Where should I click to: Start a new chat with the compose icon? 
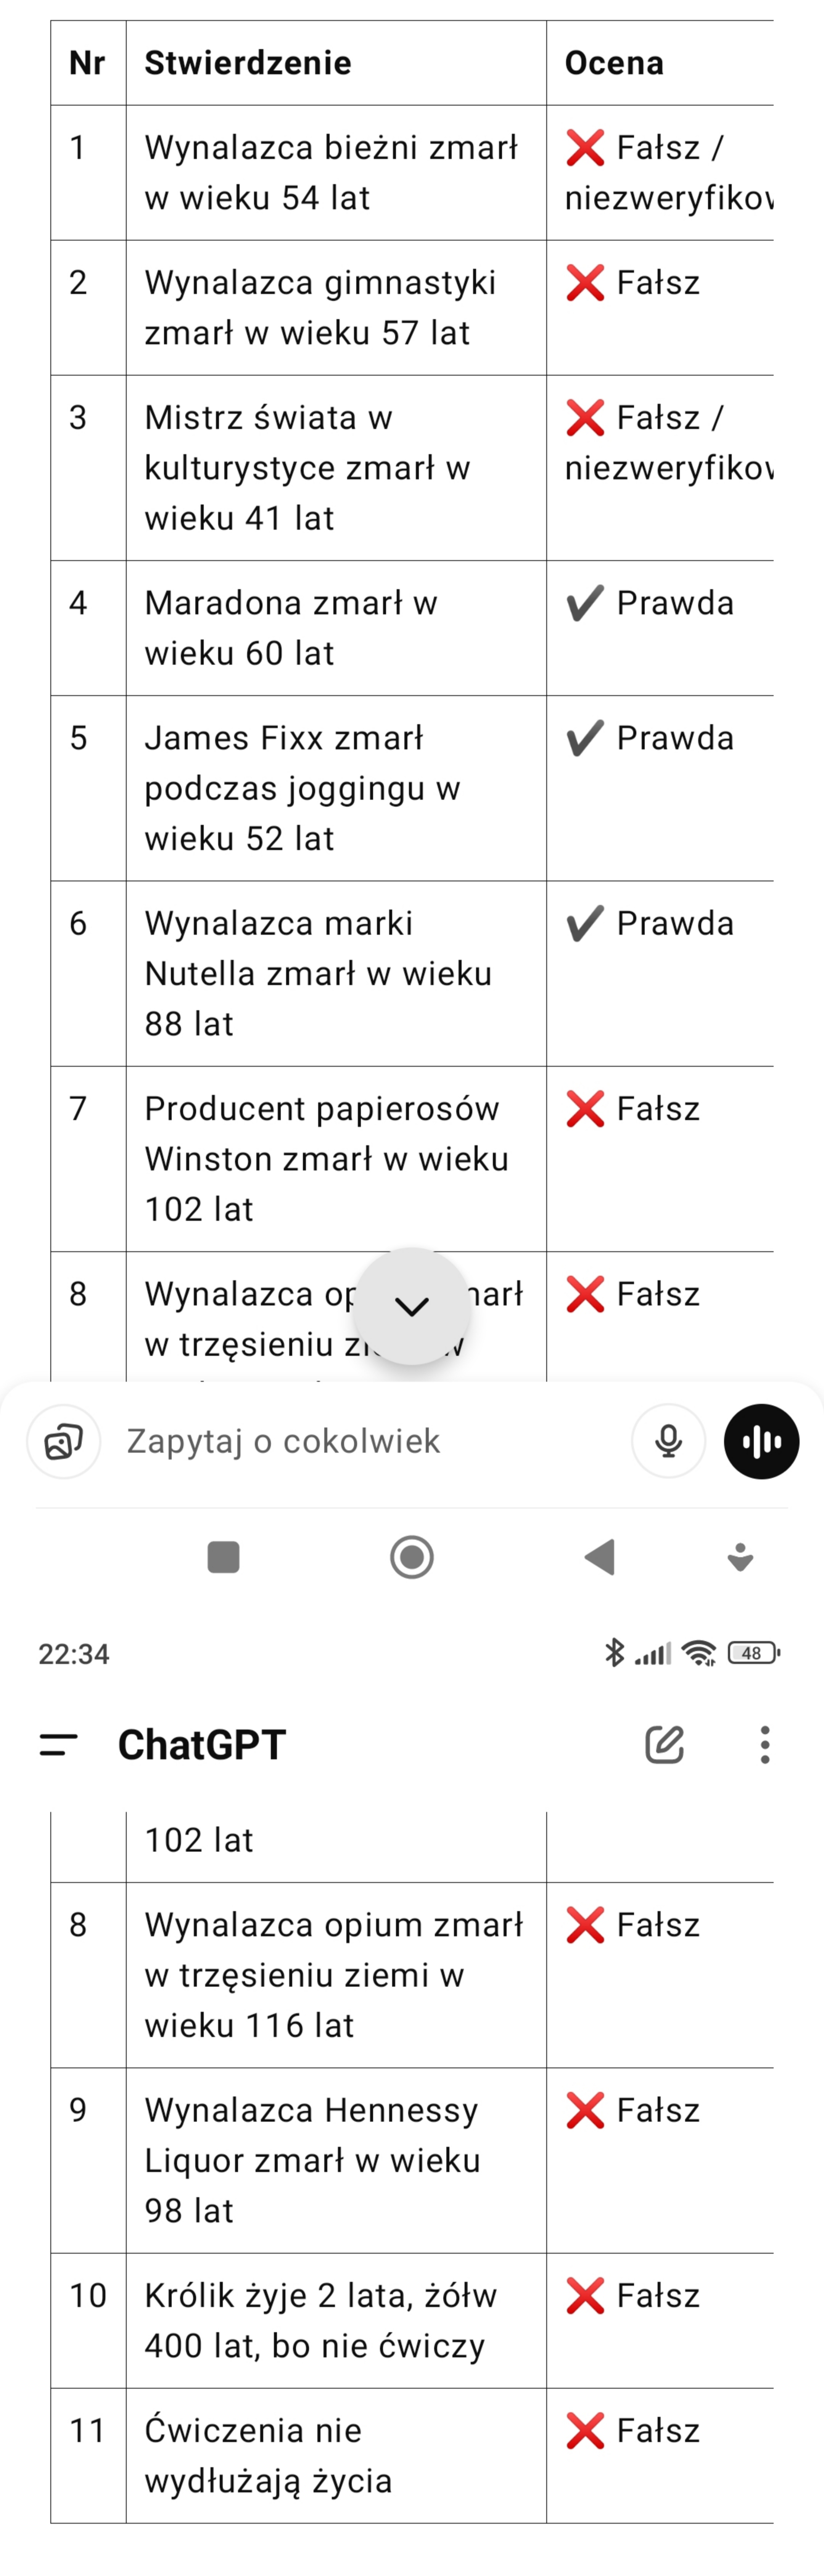pyautogui.click(x=664, y=1745)
